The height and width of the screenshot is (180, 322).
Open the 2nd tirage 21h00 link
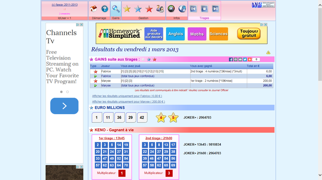159,138
